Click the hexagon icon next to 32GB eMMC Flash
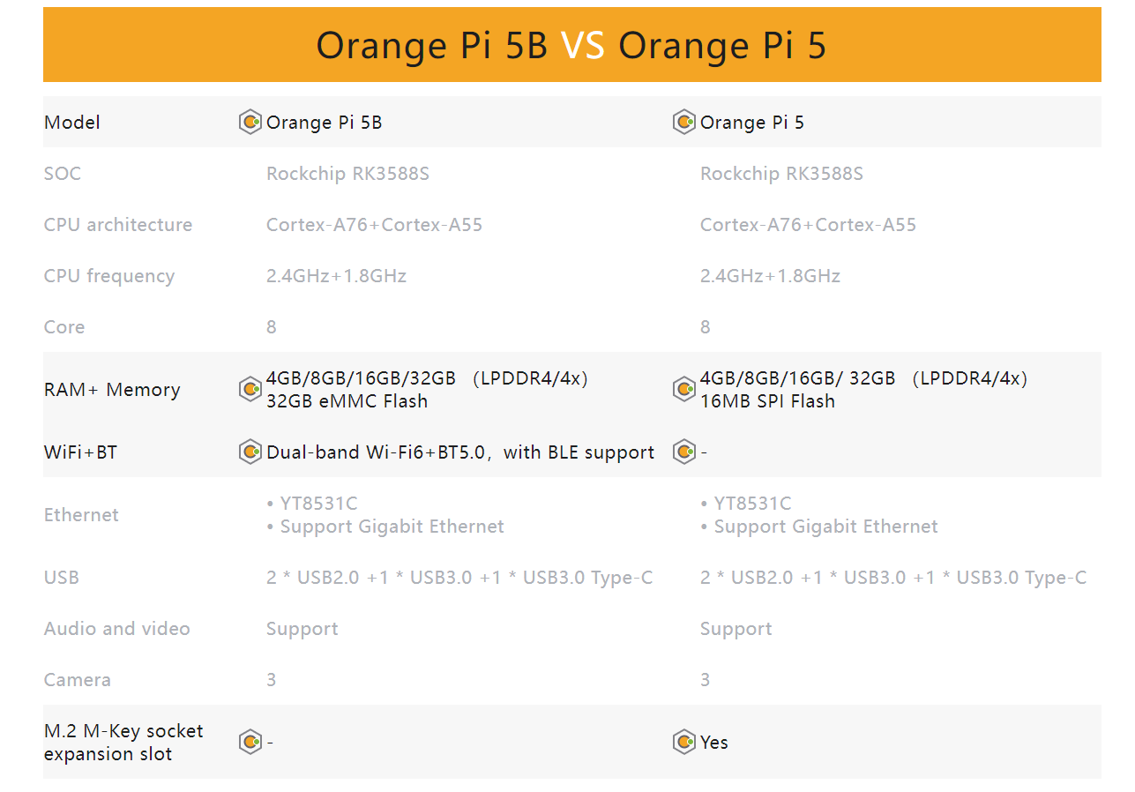The height and width of the screenshot is (792, 1135). tap(250, 389)
